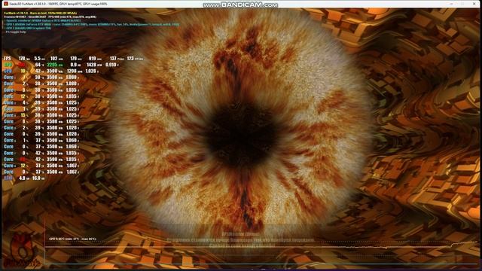
Task: Click the yellow FurMark burn-in test header line
Action: [x=40, y=14]
